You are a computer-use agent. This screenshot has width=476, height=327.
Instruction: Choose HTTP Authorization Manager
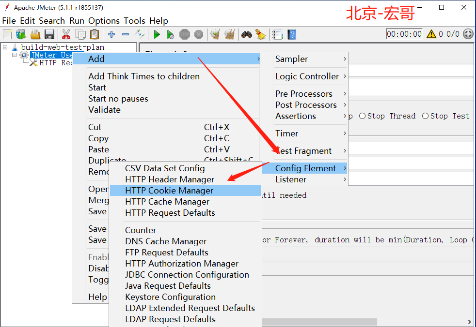[x=185, y=264]
